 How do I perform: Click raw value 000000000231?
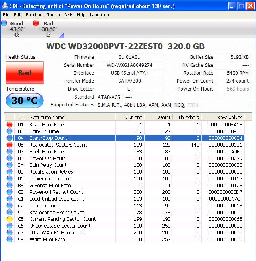point(225,145)
